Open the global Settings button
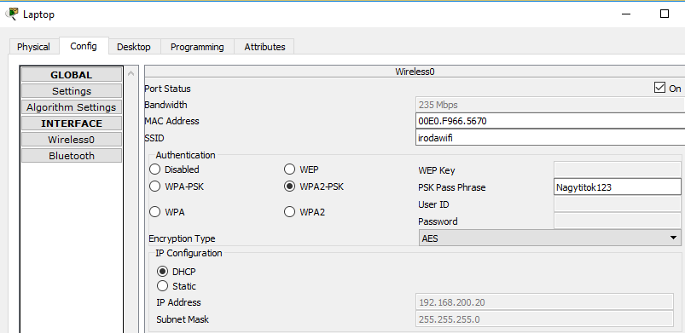 [x=71, y=91]
